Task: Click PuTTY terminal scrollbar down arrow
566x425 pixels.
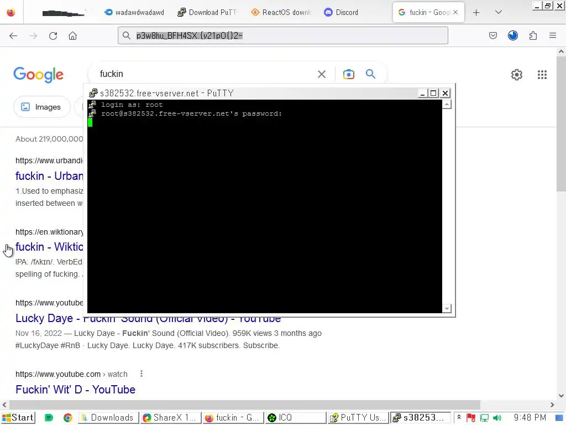Action: (447, 308)
